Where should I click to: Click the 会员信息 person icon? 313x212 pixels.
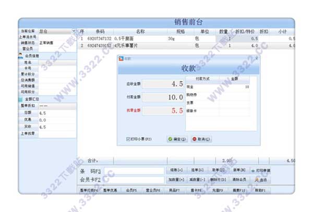tap(20, 56)
